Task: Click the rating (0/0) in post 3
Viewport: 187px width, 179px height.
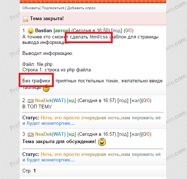Action: click(x=146, y=134)
